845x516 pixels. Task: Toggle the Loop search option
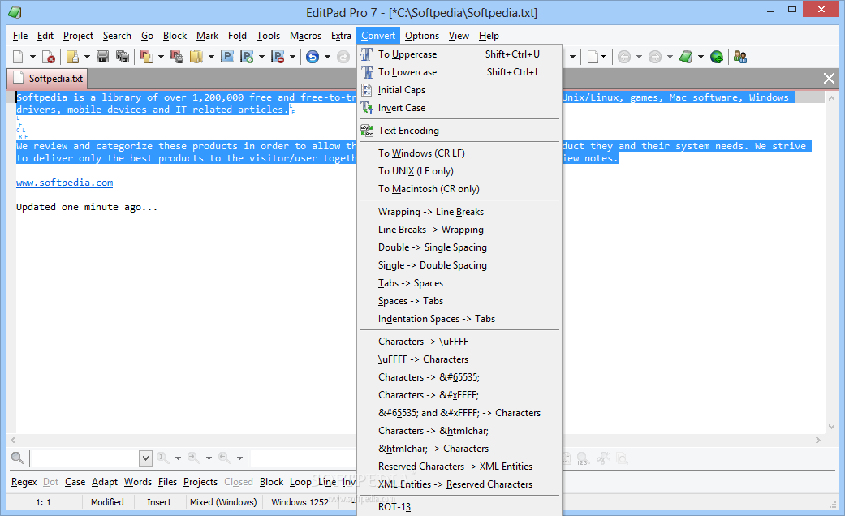point(300,482)
